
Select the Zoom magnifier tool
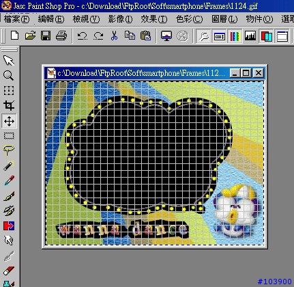point(9,75)
